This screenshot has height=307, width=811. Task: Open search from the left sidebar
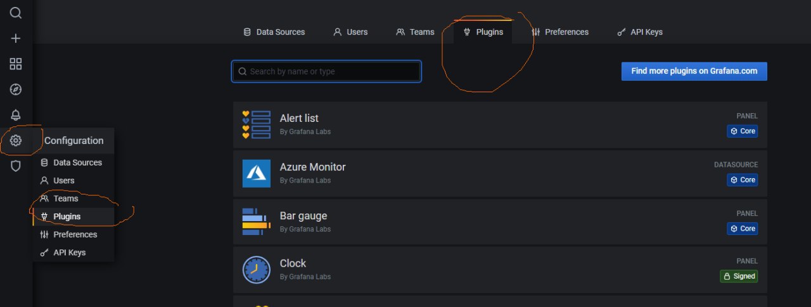coord(16,13)
